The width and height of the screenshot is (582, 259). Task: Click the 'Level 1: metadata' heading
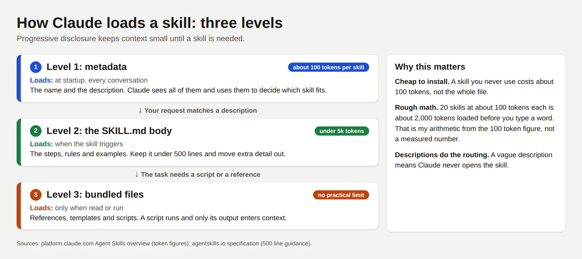coord(86,67)
